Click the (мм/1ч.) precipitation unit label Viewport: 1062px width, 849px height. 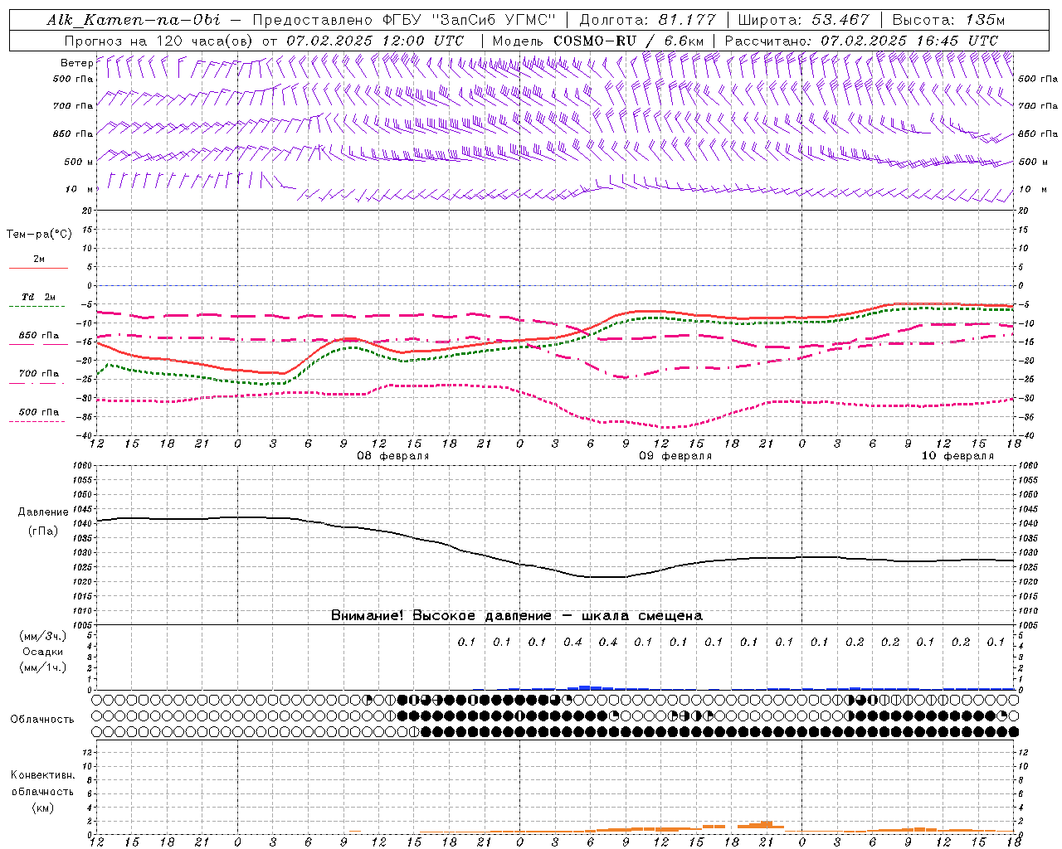[x=43, y=667]
